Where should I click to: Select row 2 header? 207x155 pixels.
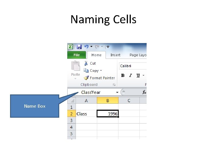(x=72, y=114)
